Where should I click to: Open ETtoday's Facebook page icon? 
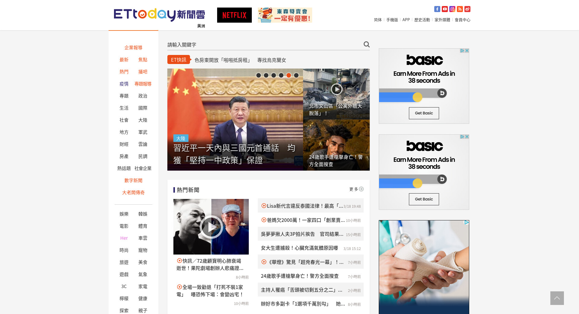[437, 9]
